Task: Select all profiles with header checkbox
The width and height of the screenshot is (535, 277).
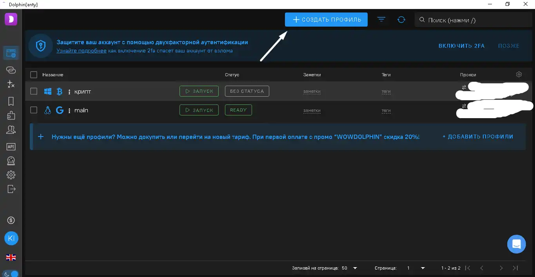Action: coord(34,75)
